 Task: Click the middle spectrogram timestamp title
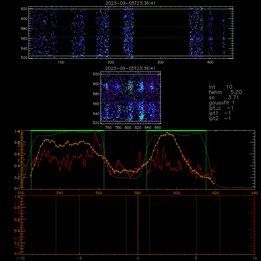click(130, 68)
